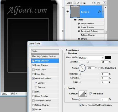This screenshot has width=118, height=112.
Task: Uncheck the Contour sub-option checkbox
Action: pos(36,83)
